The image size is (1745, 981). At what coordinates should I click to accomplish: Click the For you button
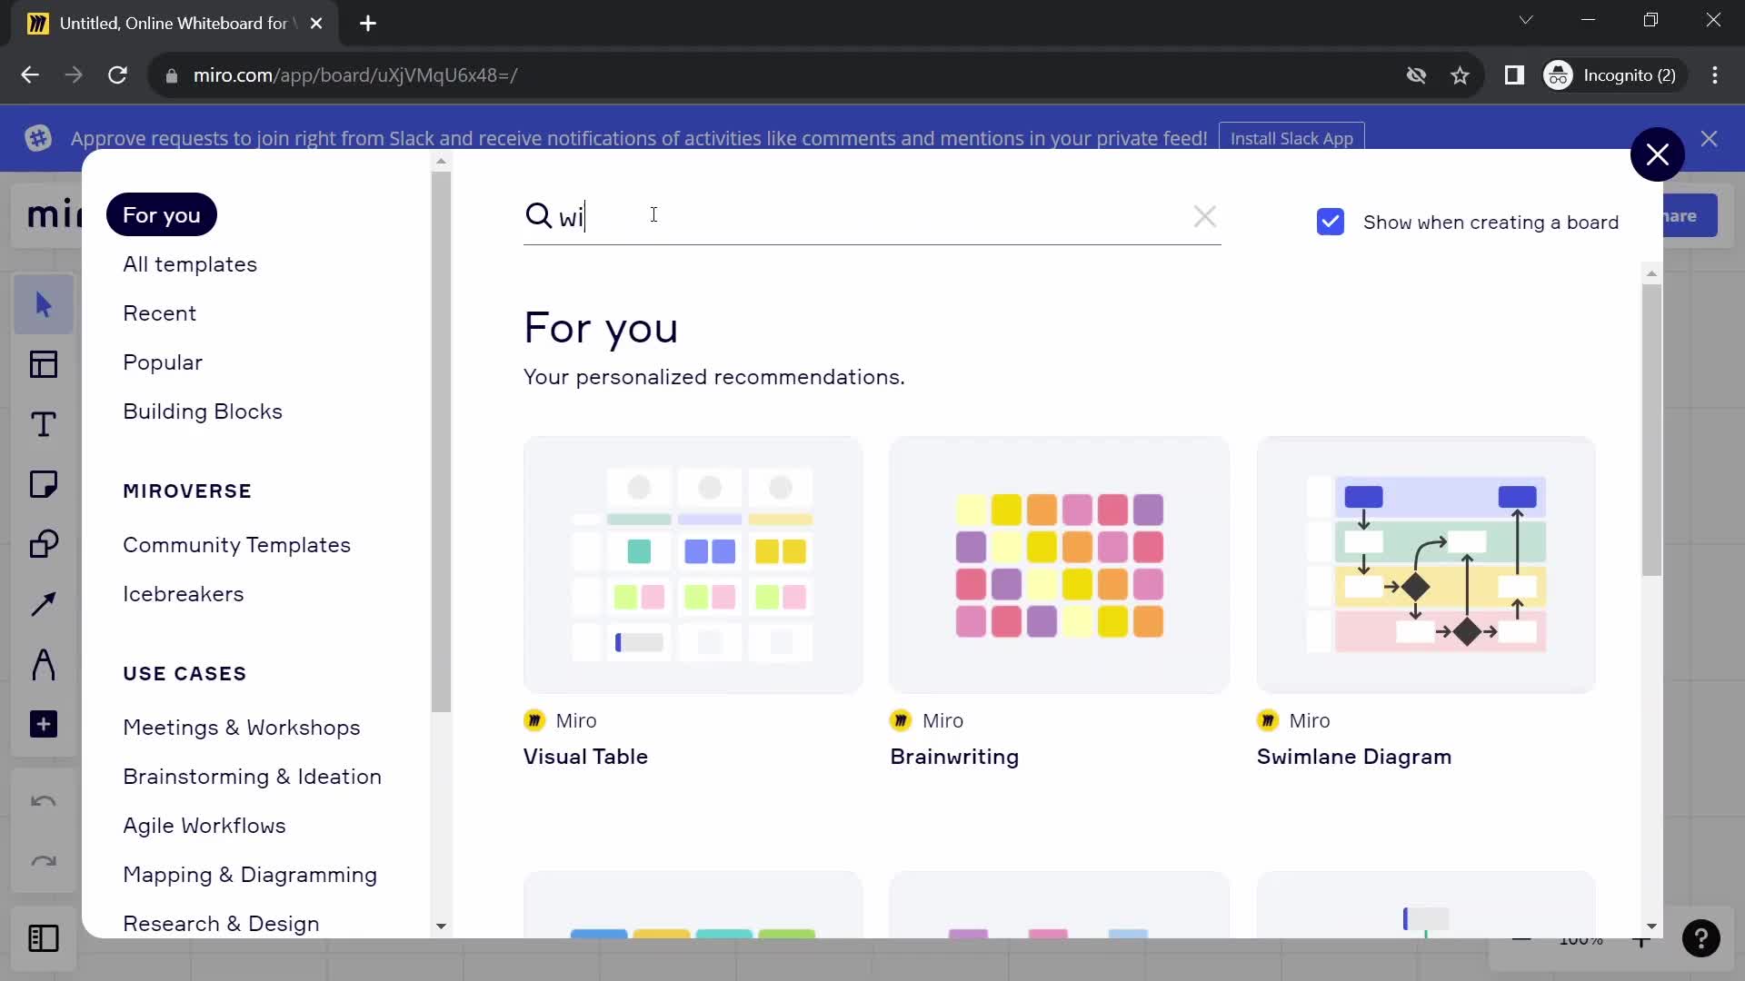pyautogui.click(x=162, y=214)
